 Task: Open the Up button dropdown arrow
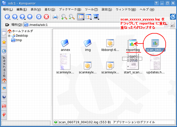(25, 19)
